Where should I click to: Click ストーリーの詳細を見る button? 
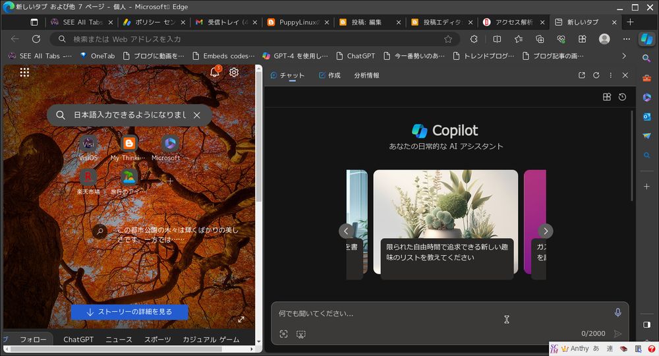tap(129, 312)
